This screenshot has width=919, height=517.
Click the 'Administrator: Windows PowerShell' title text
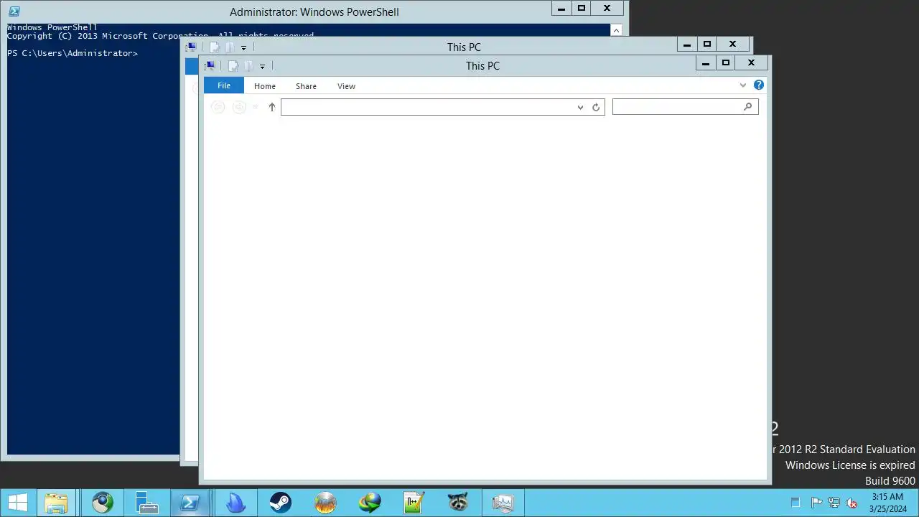click(x=314, y=11)
